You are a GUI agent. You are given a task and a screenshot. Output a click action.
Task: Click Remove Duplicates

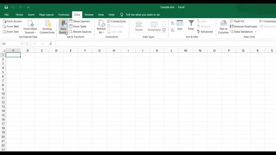pos(243,27)
